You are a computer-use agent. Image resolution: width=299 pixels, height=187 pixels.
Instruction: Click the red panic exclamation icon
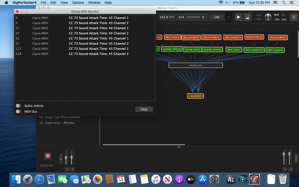point(294,17)
